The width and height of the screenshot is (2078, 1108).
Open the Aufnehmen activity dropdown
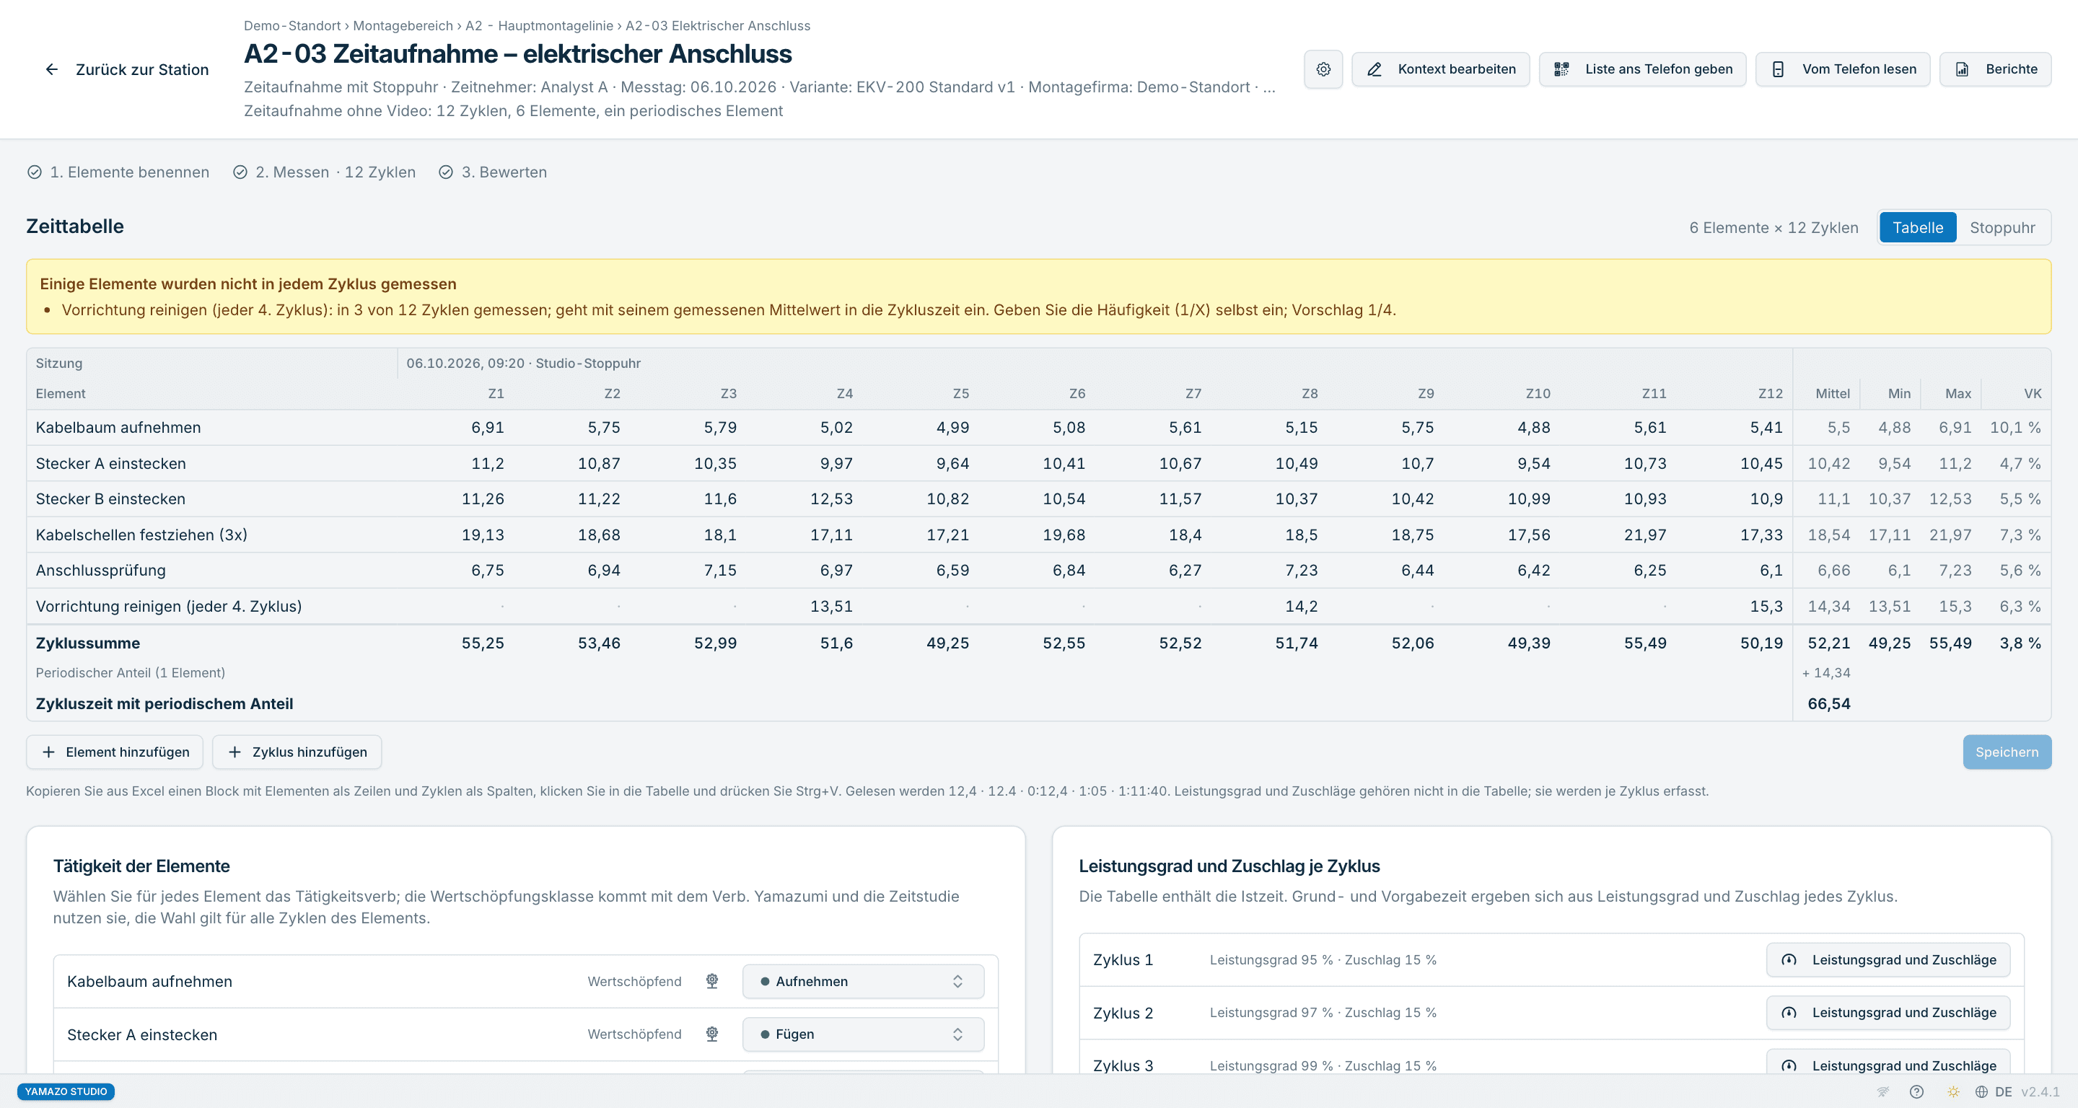[862, 981]
